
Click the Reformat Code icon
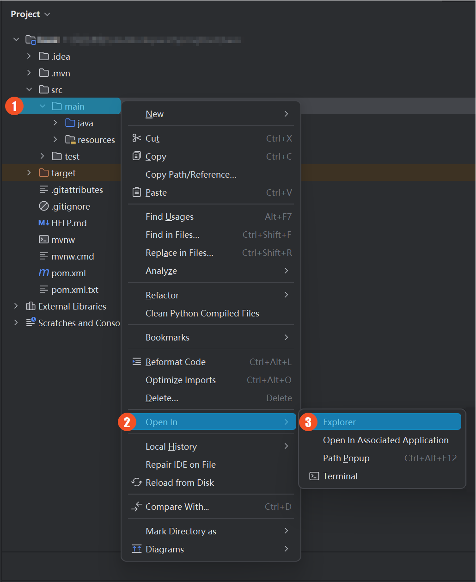[x=136, y=362]
